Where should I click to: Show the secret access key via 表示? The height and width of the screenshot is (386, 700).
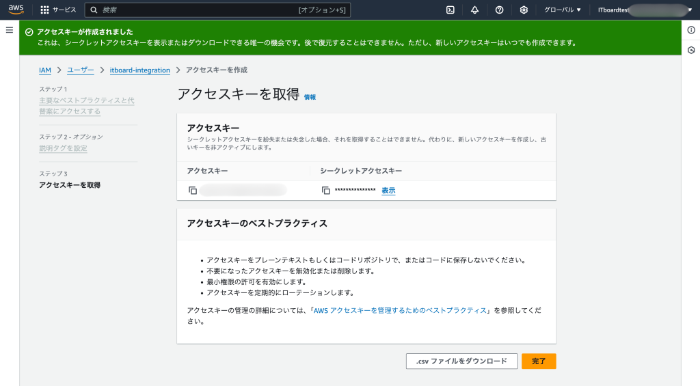[x=388, y=191]
